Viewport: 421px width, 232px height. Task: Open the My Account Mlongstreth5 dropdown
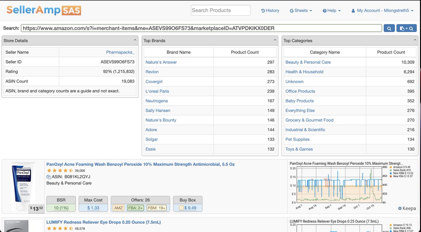pyautogui.click(x=382, y=11)
